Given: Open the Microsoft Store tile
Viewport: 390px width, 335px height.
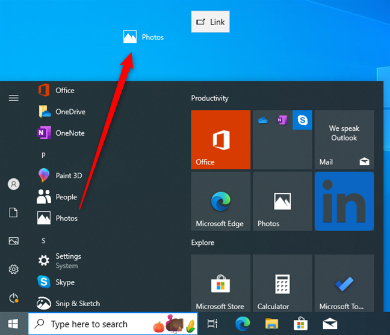Looking at the screenshot, I should [x=221, y=283].
